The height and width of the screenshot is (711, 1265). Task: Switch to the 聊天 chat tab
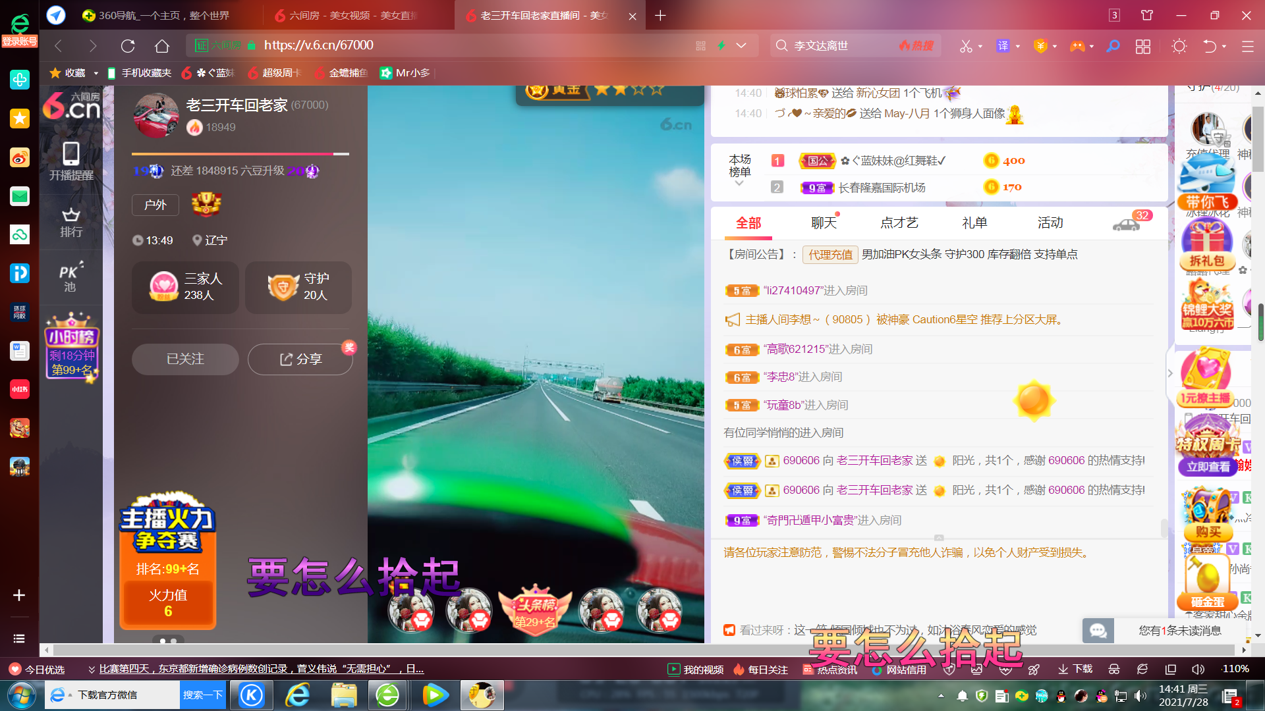pyautogui.click(x=824, y=223)
